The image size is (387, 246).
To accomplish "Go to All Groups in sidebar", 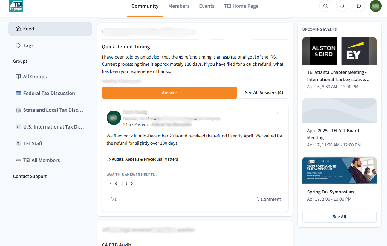I will (x=35, y=77).
